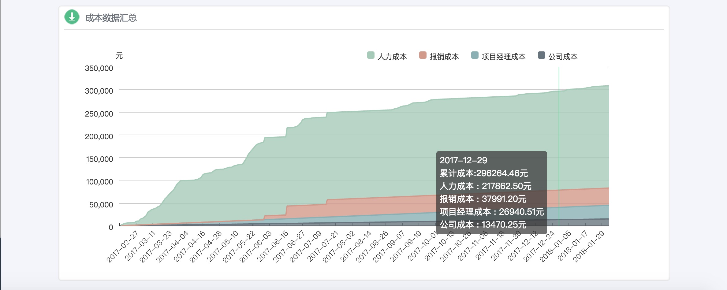Click the vertical green indicator line on chart
Screen dimensions: 727x290
click(x=559, y=122)
